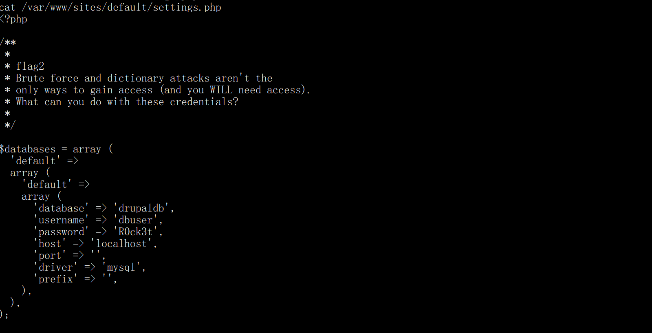Click the 'port' key text
652x333 pixels.
click(x=50, y=256)
